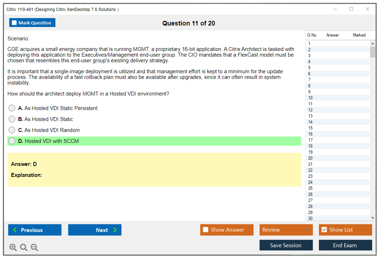
Task: Click End Exam button
Action: pyautogui.click(x=345, y=245)
